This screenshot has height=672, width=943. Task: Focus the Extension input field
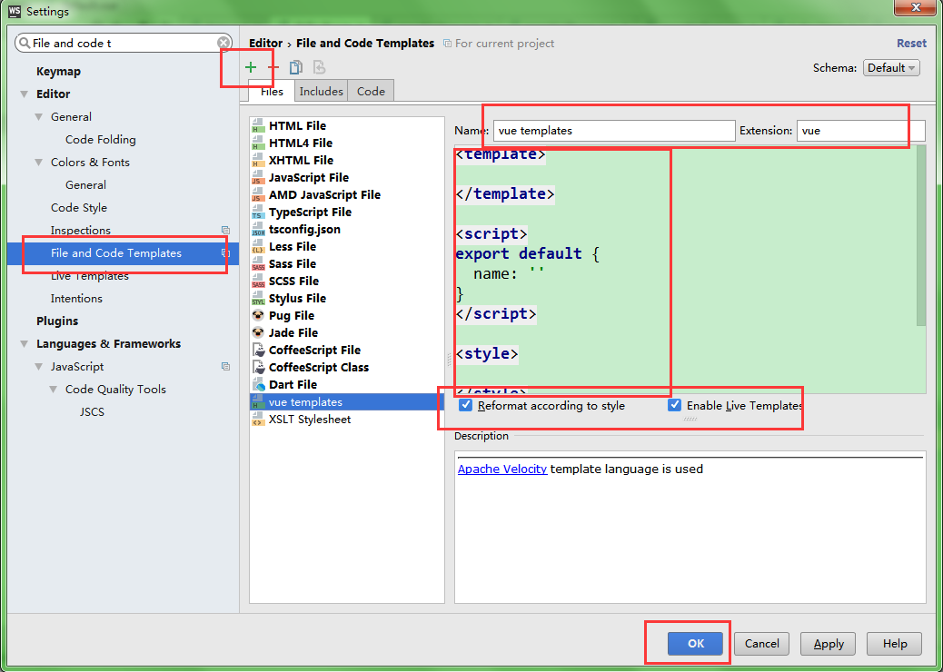coord(860,131)
